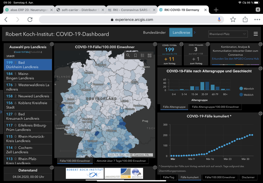The width and height of the screenshot is (263, 183).
Task: Open map bookmarks
Action: tap(135, 55)
